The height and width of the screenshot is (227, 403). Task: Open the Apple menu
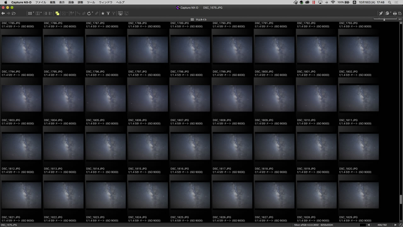tap(5, 2)
